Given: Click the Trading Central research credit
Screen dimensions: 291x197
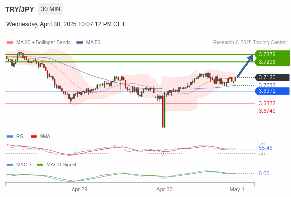Looking at the screenshot, I should pyautogui.click(x=250, y=43).
